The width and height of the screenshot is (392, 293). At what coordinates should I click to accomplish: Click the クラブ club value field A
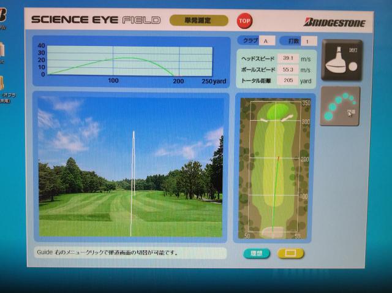pyautogui.click(x=267, y=41)
